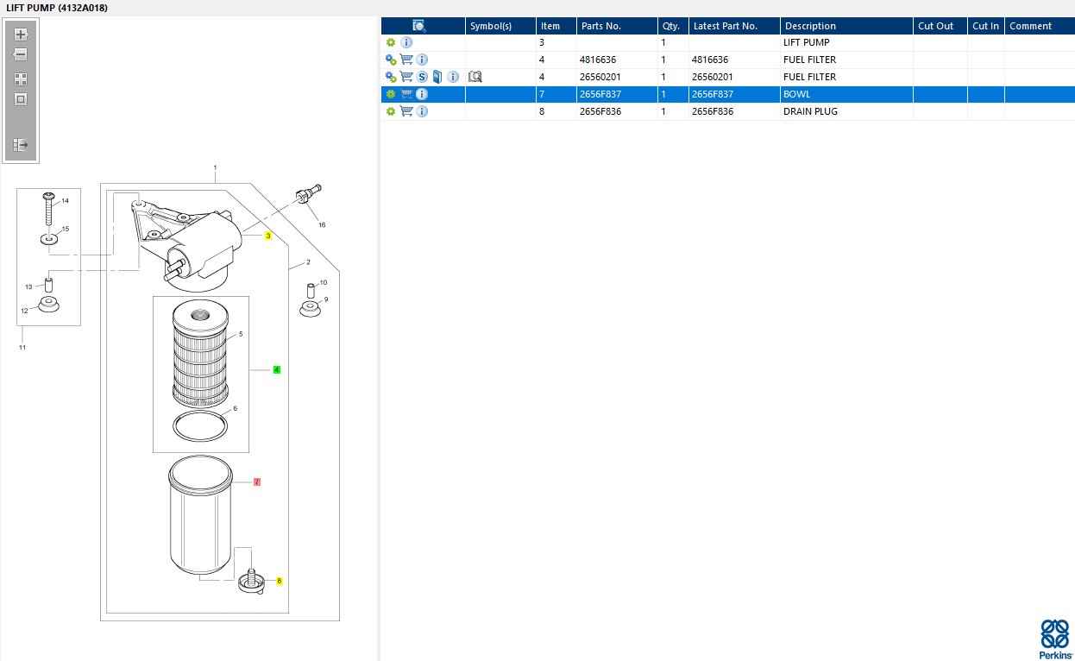Click LIFT PUMP description cell
Viewport: 1075px width, 661px height.
[x=846, y=42]
